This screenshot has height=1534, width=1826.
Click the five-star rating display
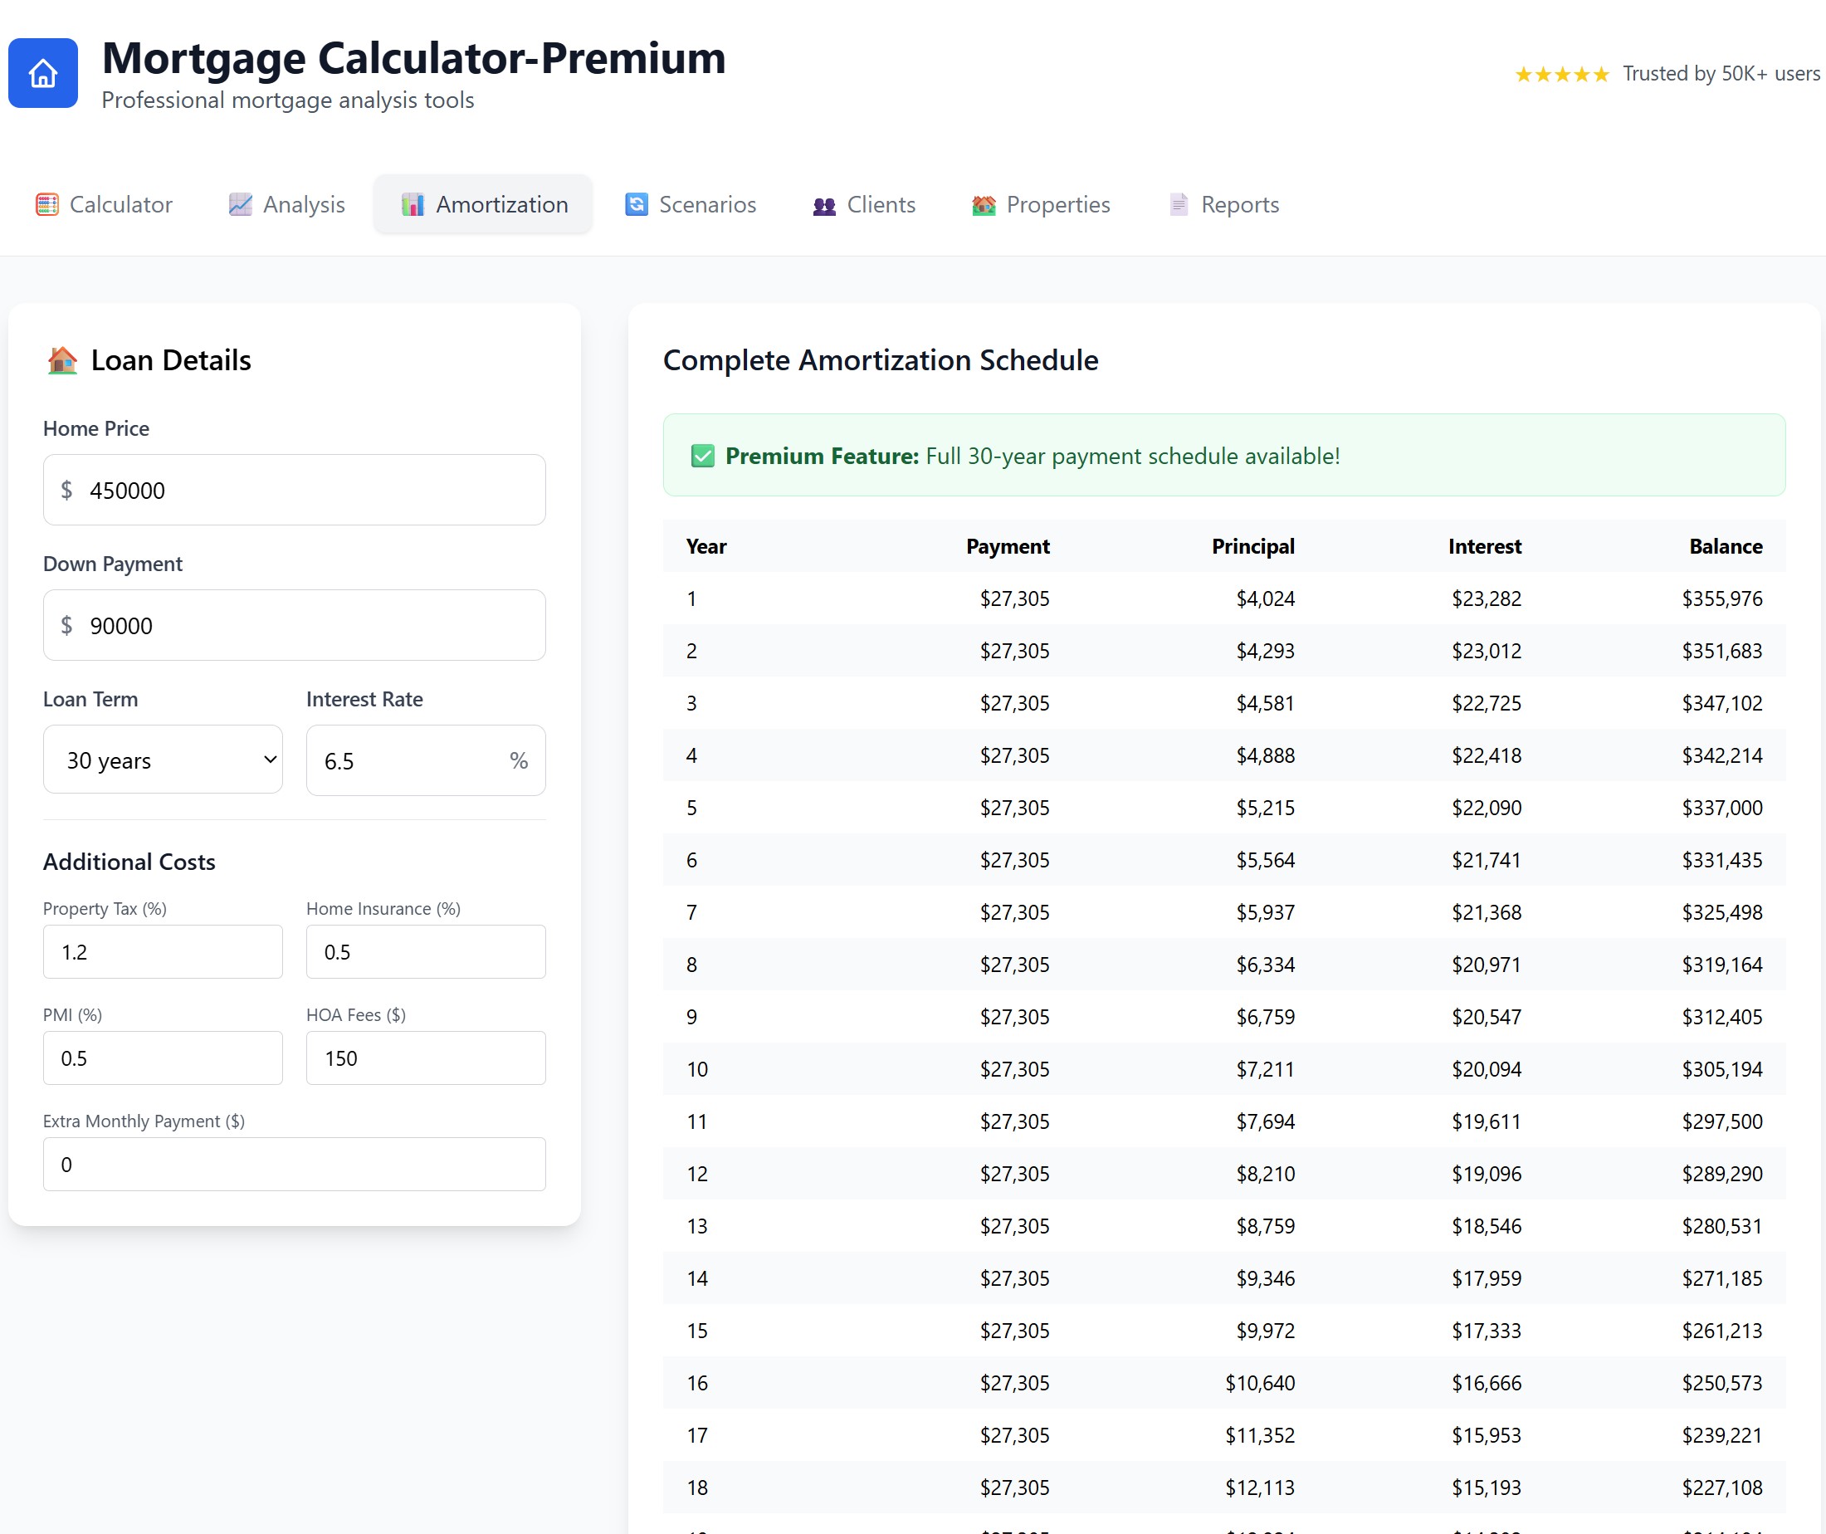pyautogui.click(x=1562, y=74)
